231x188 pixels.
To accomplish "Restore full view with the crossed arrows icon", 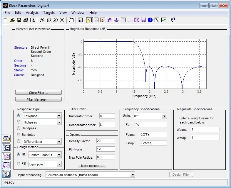I will (x=62, y=20).
